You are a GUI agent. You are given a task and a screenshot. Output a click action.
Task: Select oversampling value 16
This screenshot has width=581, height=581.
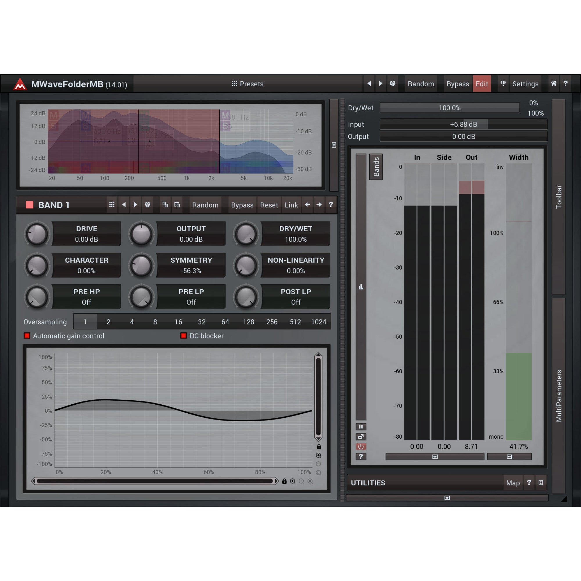pos(178,322)
